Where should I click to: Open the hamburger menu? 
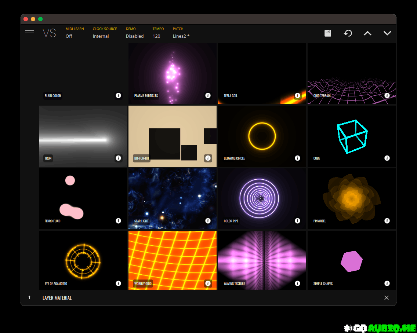click(x=29, y=33)
